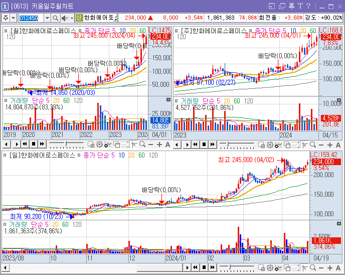
Task: Click add-indicator icon in weekly chart toolbar
Action: pyautogui.click(x=278, y=145)
